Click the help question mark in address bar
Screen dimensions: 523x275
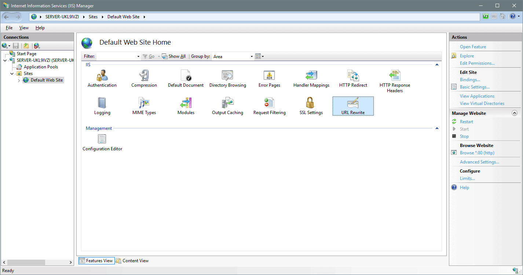[x=512, y=16]
